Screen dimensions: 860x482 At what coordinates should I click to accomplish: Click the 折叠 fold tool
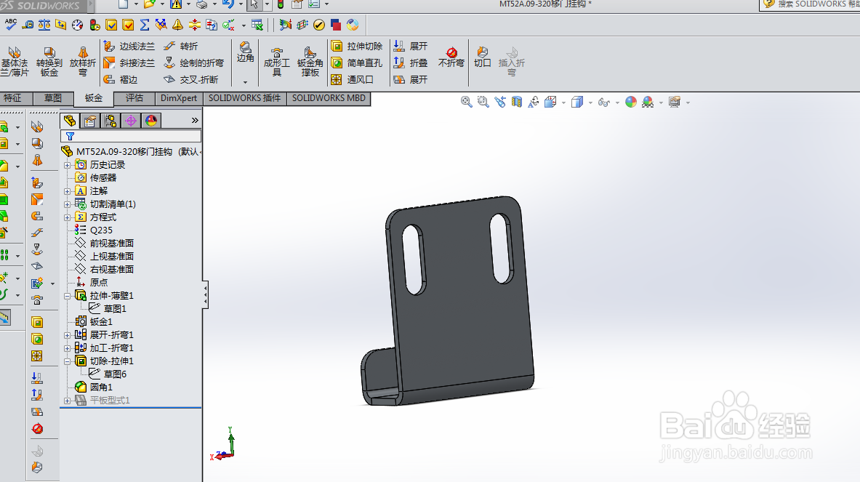click(x=410, y=63)
